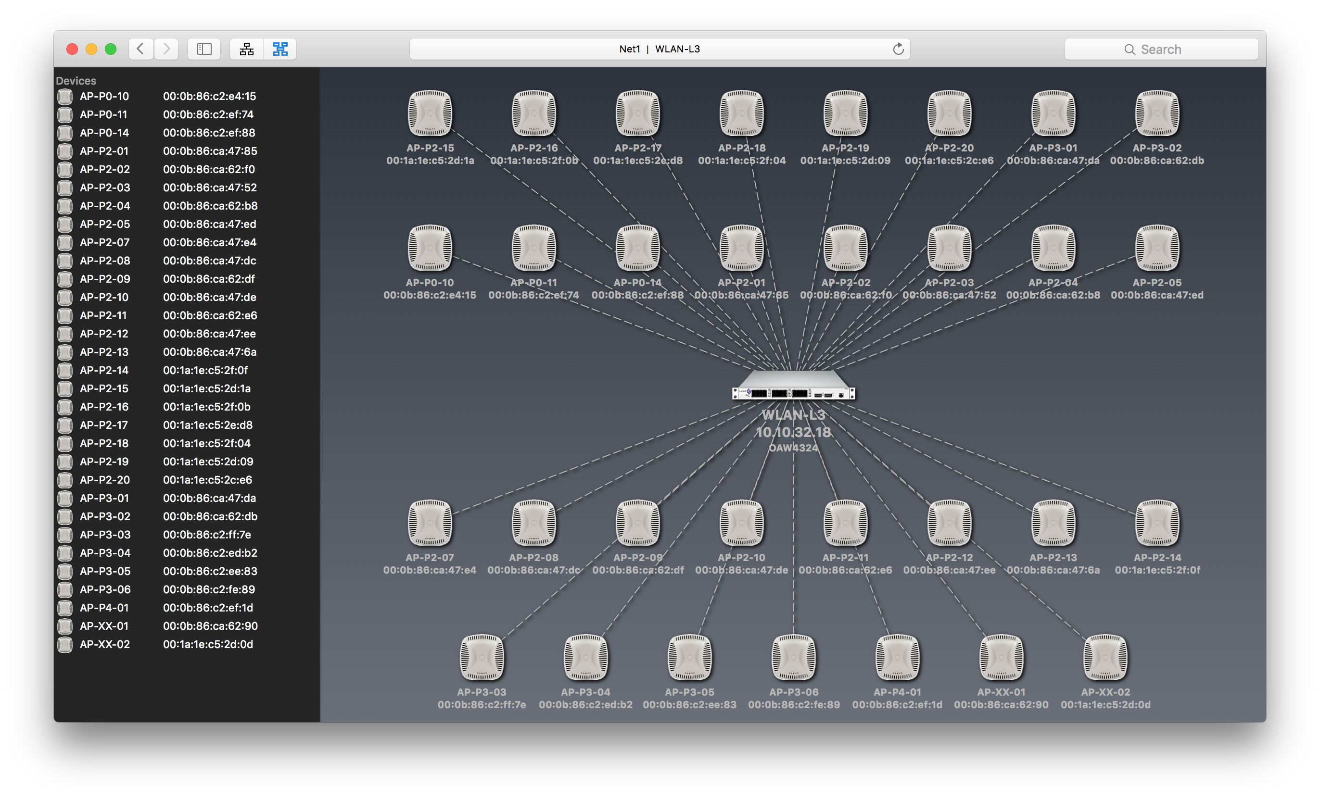Select the AP-P3-06 access point icon

(793, 657)
